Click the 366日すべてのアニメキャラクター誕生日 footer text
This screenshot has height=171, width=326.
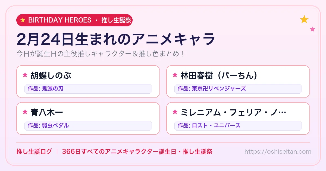point(120,151)
